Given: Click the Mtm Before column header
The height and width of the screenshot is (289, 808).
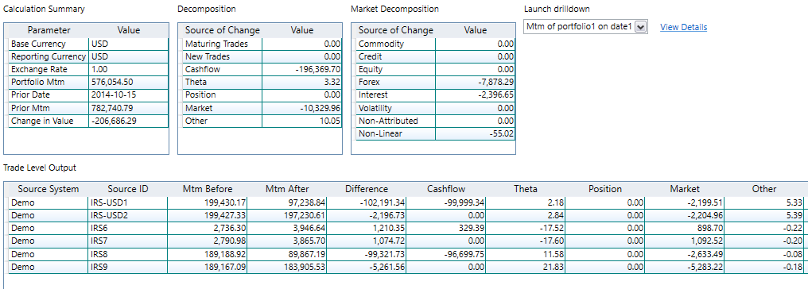Looking at the screenshot, I should [207, 189].
